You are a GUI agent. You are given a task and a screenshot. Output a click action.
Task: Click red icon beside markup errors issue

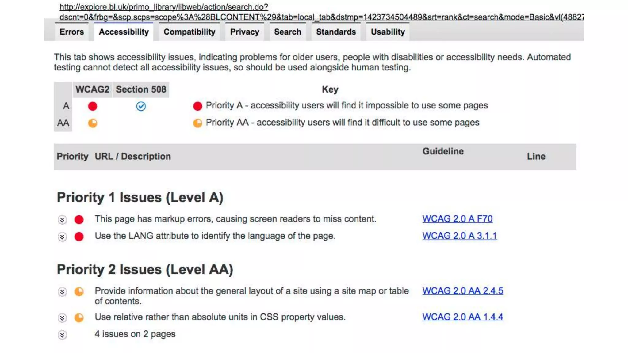pyautogui.click(x=79, y=219)
